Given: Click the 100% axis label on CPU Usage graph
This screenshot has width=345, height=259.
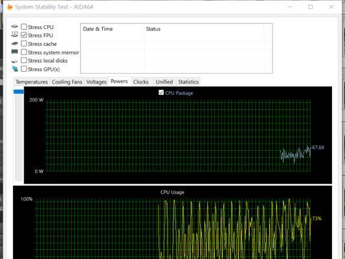Looking at the screenshot, I should [27, 199].
